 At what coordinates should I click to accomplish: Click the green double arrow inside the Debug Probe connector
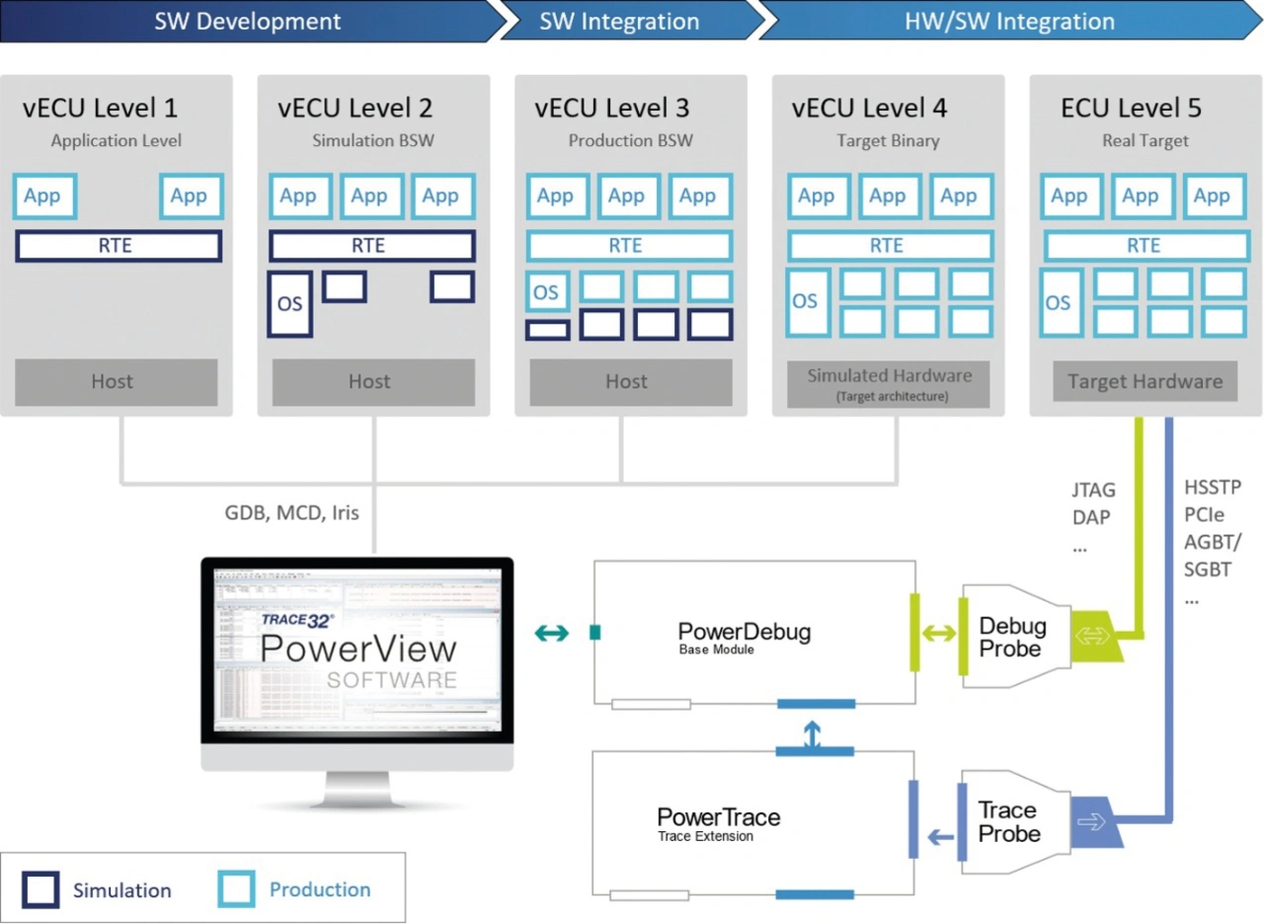[1090, 636]
